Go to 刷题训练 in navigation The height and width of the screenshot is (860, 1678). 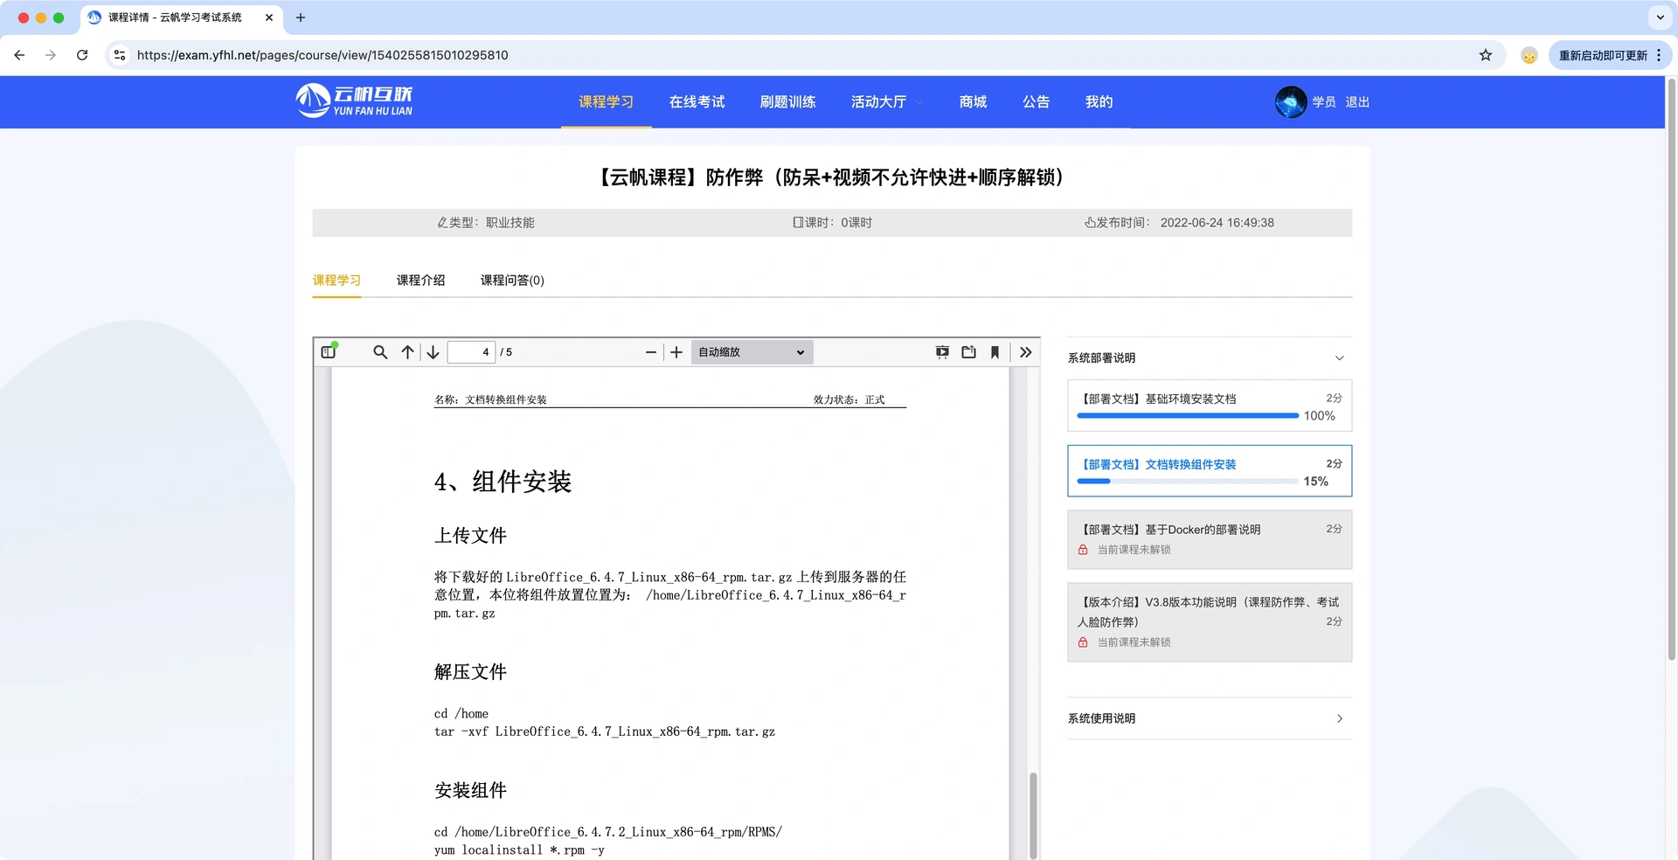[787, 102]
